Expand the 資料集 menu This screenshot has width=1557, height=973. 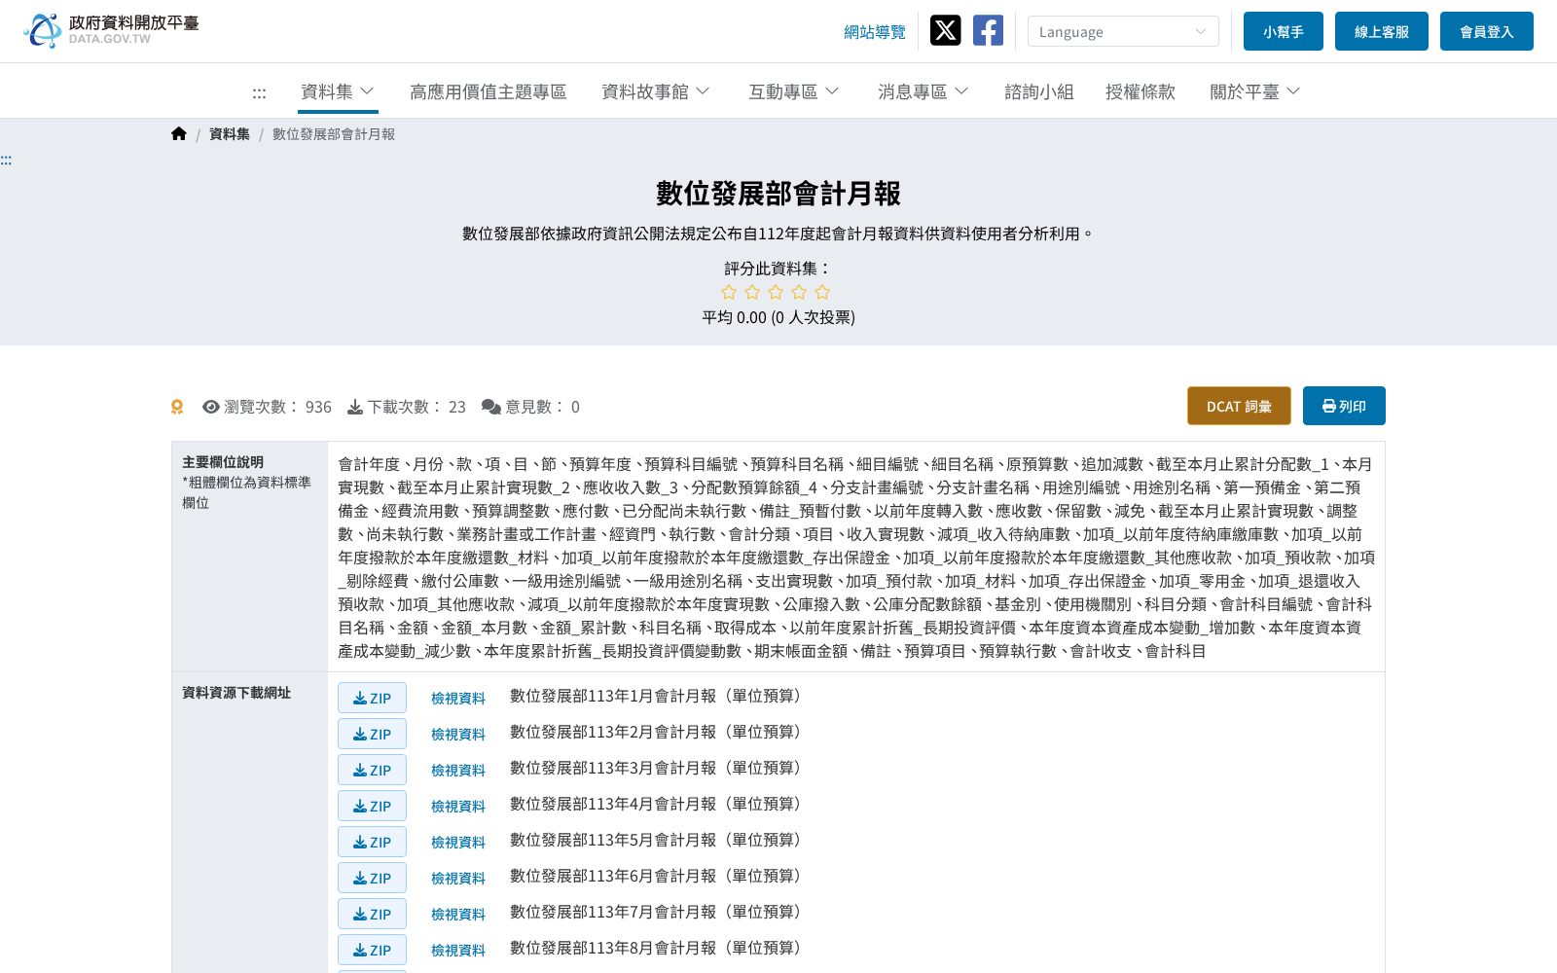[x=338, y=91]
